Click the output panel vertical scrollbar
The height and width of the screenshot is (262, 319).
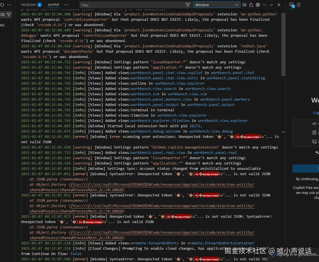pyautogui.click(x=283, y=45)
